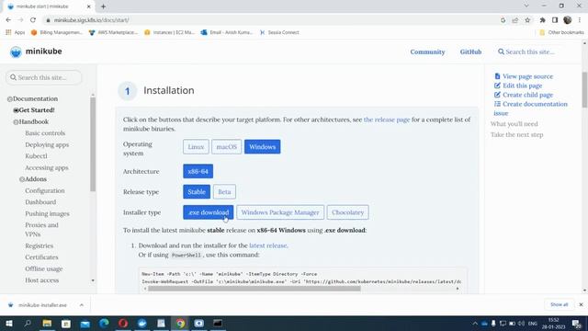This screenshot has height=331, width=588.
Task: Click the code block horizontal scrollbar
Action: click(254, 289)
